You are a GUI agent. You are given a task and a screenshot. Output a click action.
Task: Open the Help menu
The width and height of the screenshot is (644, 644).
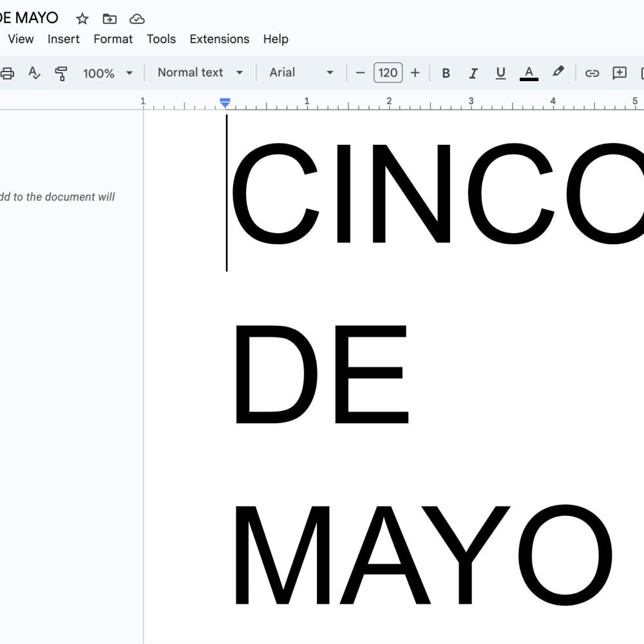pyautogui.click(x=276, y=39)
